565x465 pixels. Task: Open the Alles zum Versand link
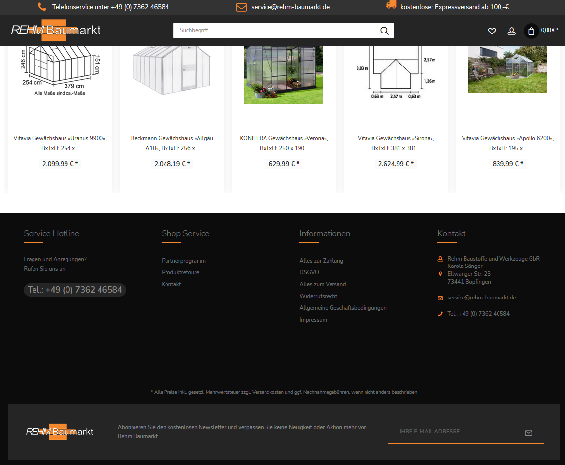point(323,284)
